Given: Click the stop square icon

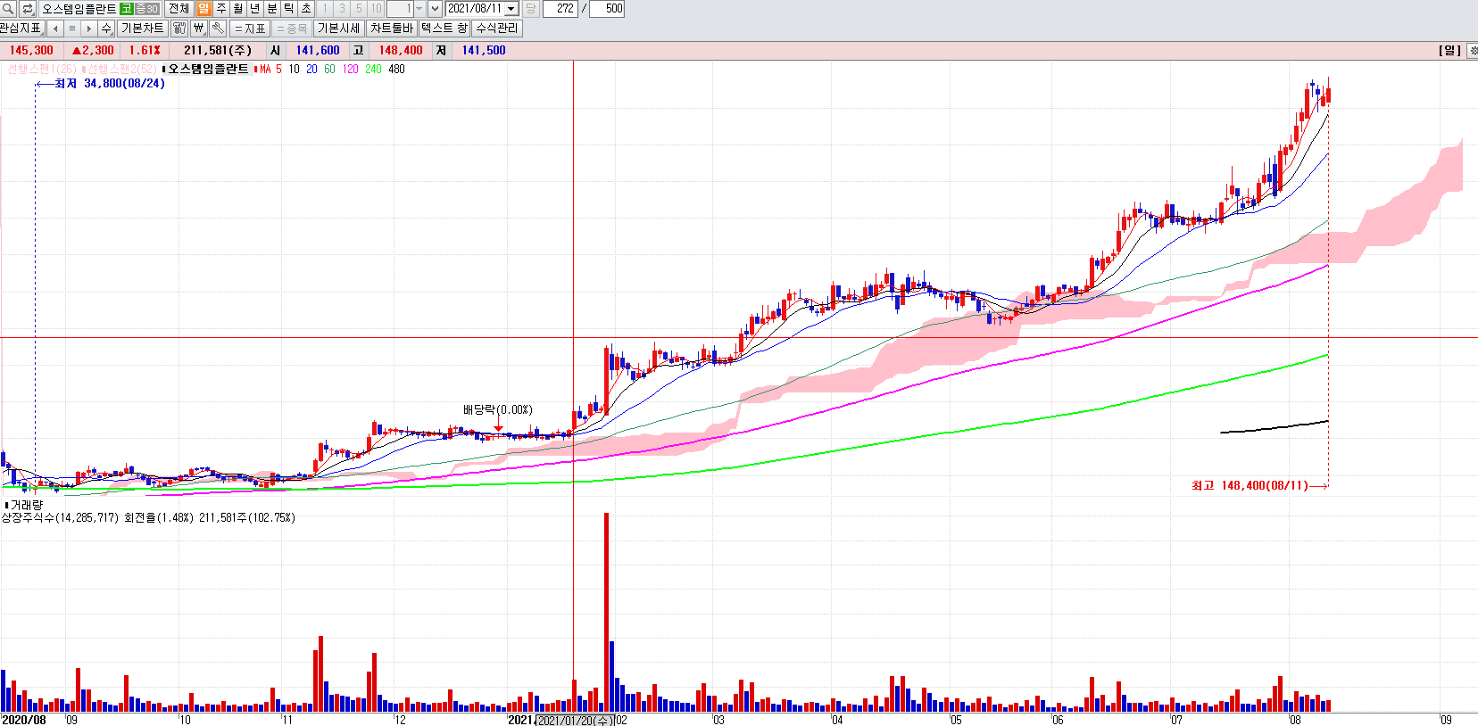Looking at the screenshot, I should click(72, 29).
